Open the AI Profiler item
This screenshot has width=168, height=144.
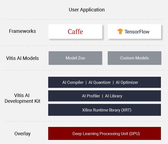point(91,96)
